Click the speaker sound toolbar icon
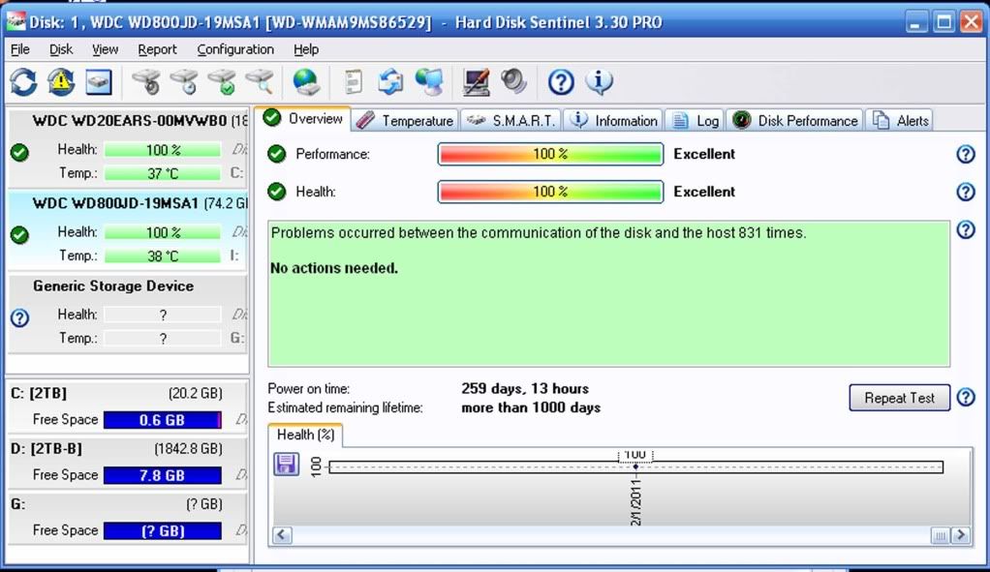 click(513, 82)
